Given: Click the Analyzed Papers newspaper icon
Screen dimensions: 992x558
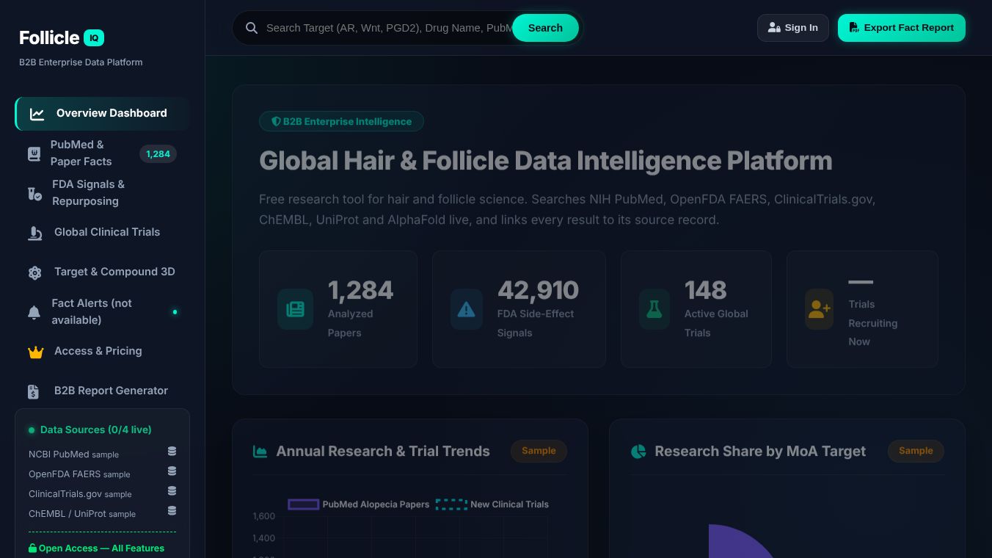Looking at the screenshot, I should click(295, 309).
